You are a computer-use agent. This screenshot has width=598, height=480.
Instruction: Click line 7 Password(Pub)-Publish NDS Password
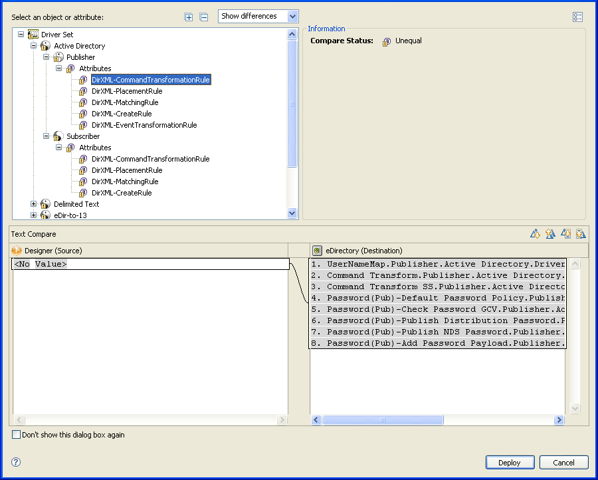pos(437,332)
